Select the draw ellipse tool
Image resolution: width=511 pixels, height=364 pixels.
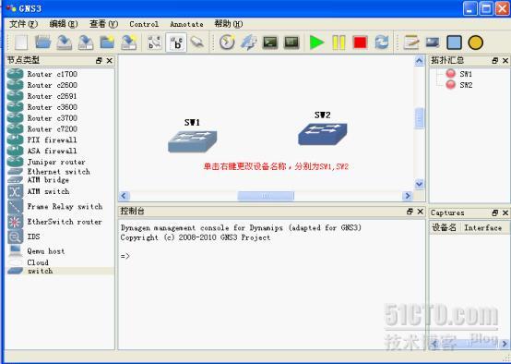point(475,42)
